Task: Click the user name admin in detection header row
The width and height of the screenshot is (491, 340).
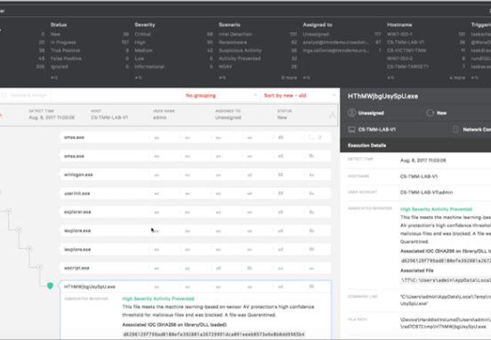Action: pos(160,117)
